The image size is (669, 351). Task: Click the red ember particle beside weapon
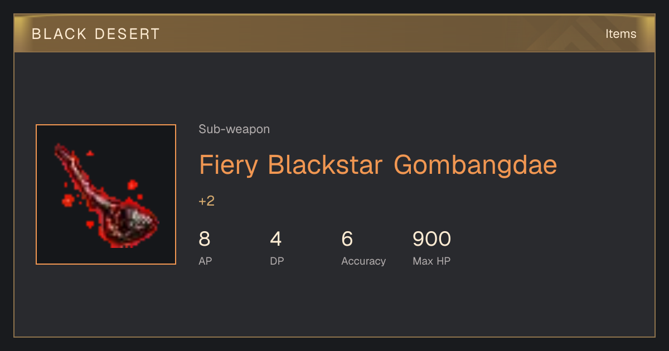(x=132, y=184)
